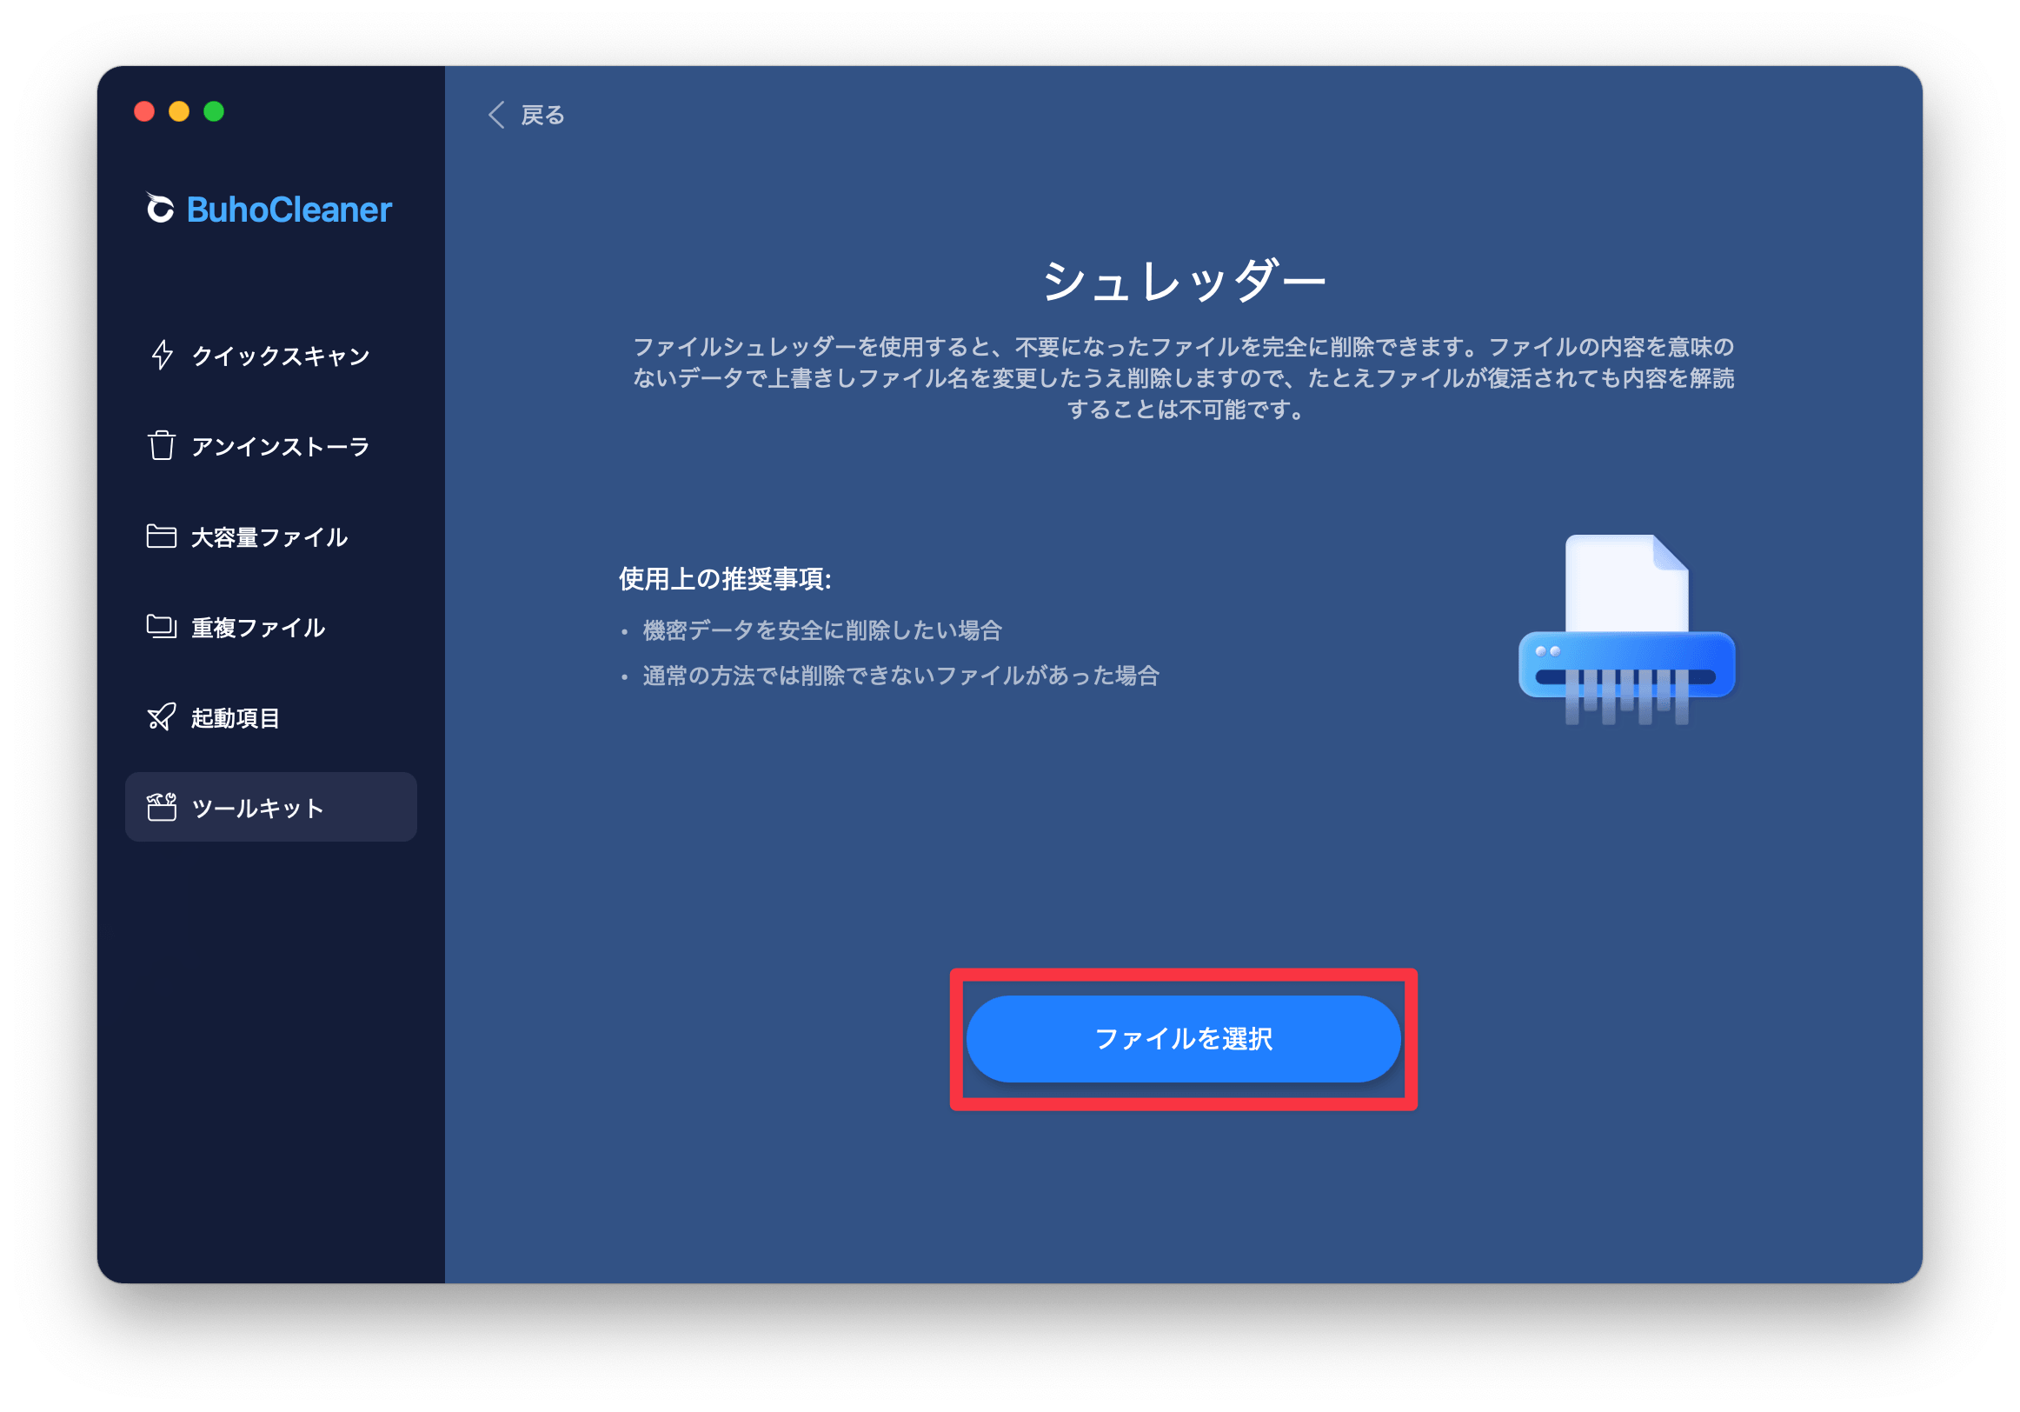Close the window with the red button
Image resolution: width=2020 pixels, height=1412 pixels.
click(x=144, y=112)
